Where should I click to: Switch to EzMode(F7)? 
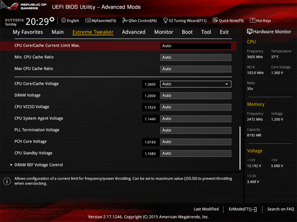pos(243,209)
